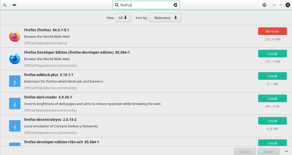
Task: Select the firefox-decentraleyes 2.0.15-2 title
Action: [x=50, y=119]
